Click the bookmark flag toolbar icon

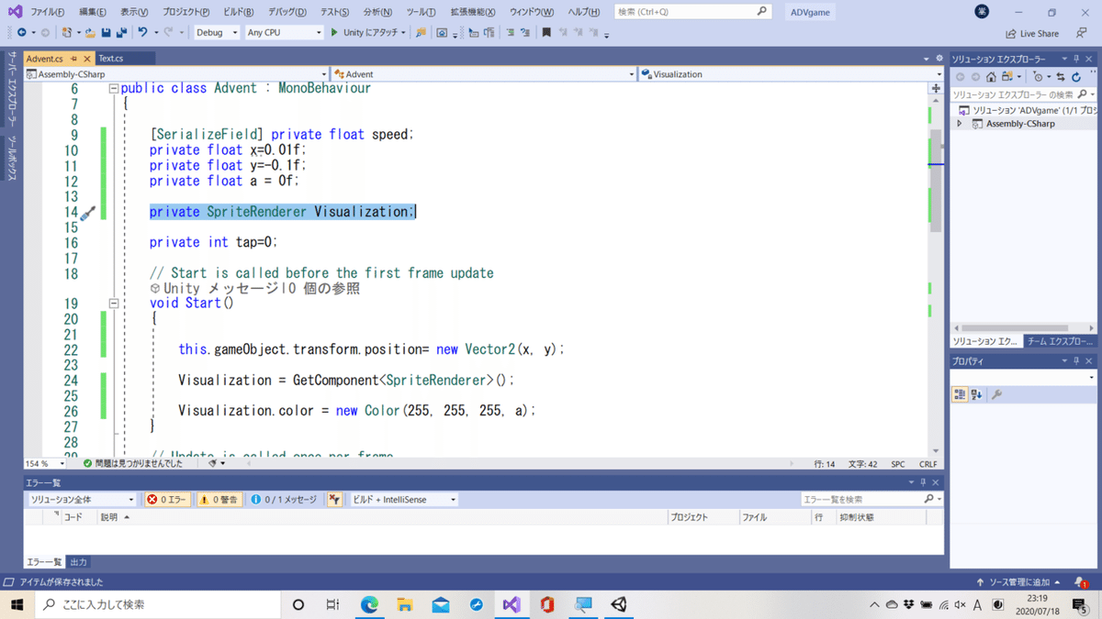pos(545,32)
